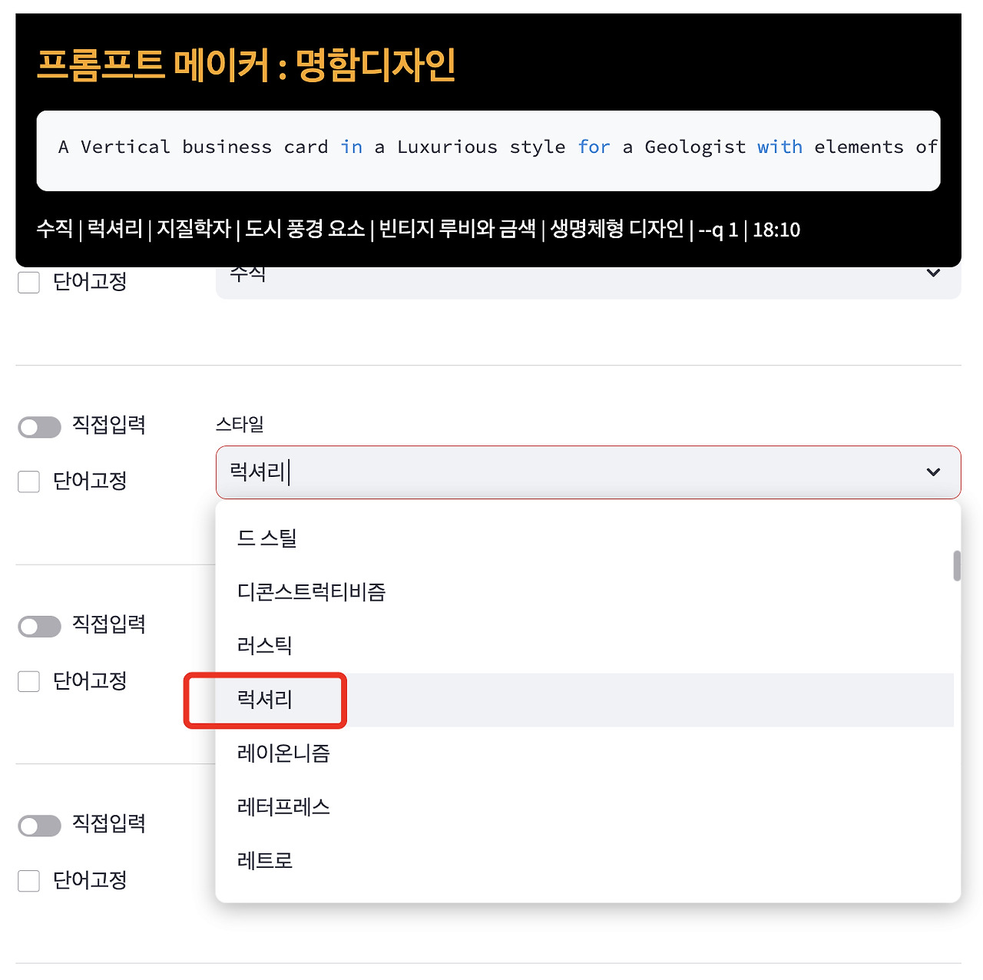Choose 디콘스트럭티비즘 from the options
The width and height of the screenshot is (983, 980).
[311, 592]
